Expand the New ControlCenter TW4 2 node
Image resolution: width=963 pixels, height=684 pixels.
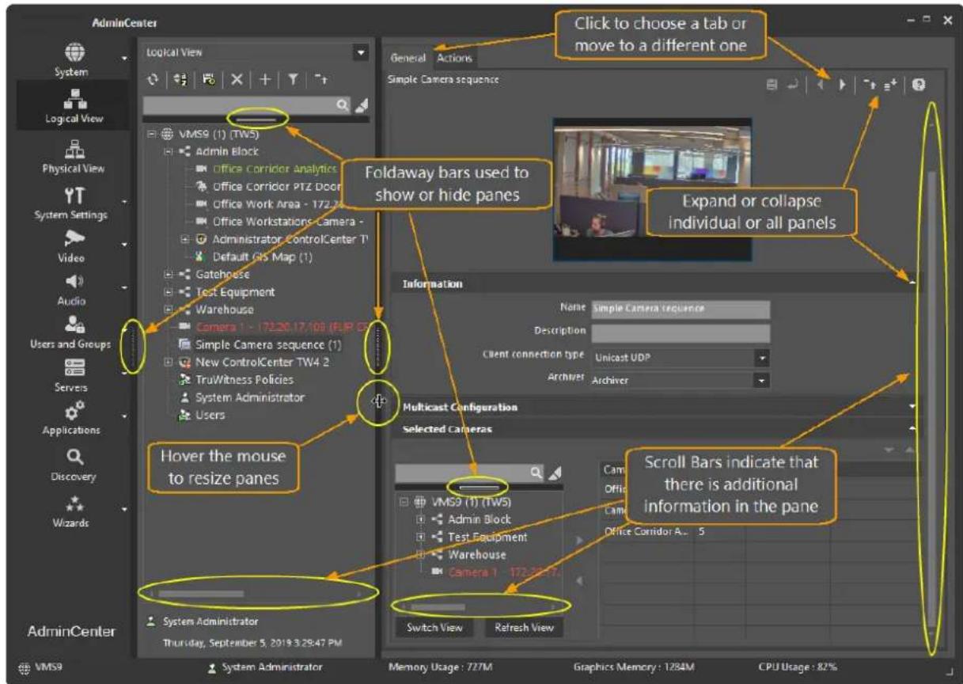tap(169, 362)
